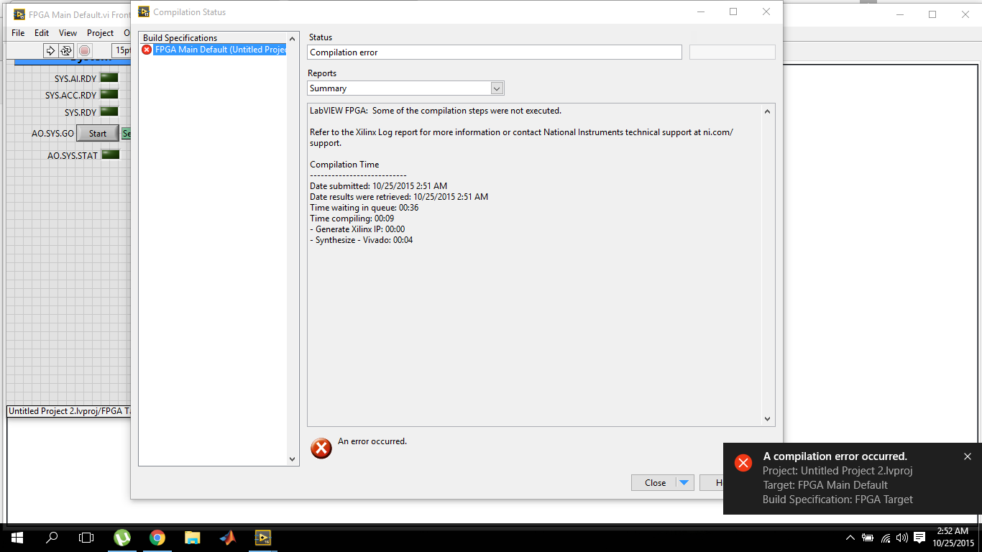Click the SYS.ACC.RDY indicator LED
The height and width of the screenshot is (552, 982).
[109, 94]
